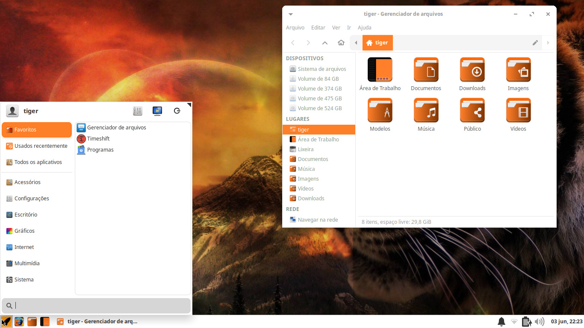Click the notification bell in system tray
The image size is (584, 328).
(501, 322)
